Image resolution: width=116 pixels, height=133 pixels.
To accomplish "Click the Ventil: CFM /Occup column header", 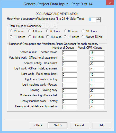I will 90,48.
